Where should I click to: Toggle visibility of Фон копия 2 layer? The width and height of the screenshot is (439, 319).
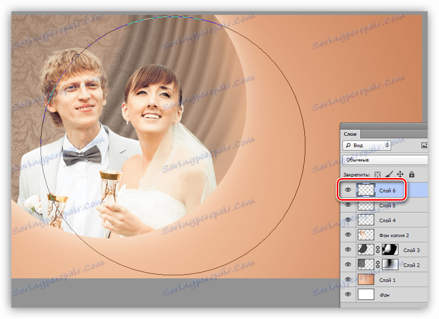[348, 235]
